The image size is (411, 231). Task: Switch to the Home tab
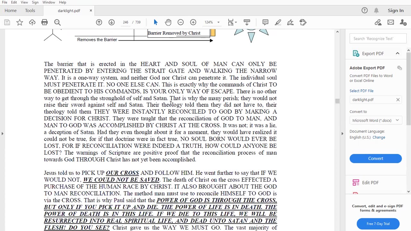11,10
